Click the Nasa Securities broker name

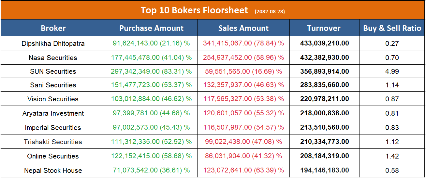click(53, 58)
